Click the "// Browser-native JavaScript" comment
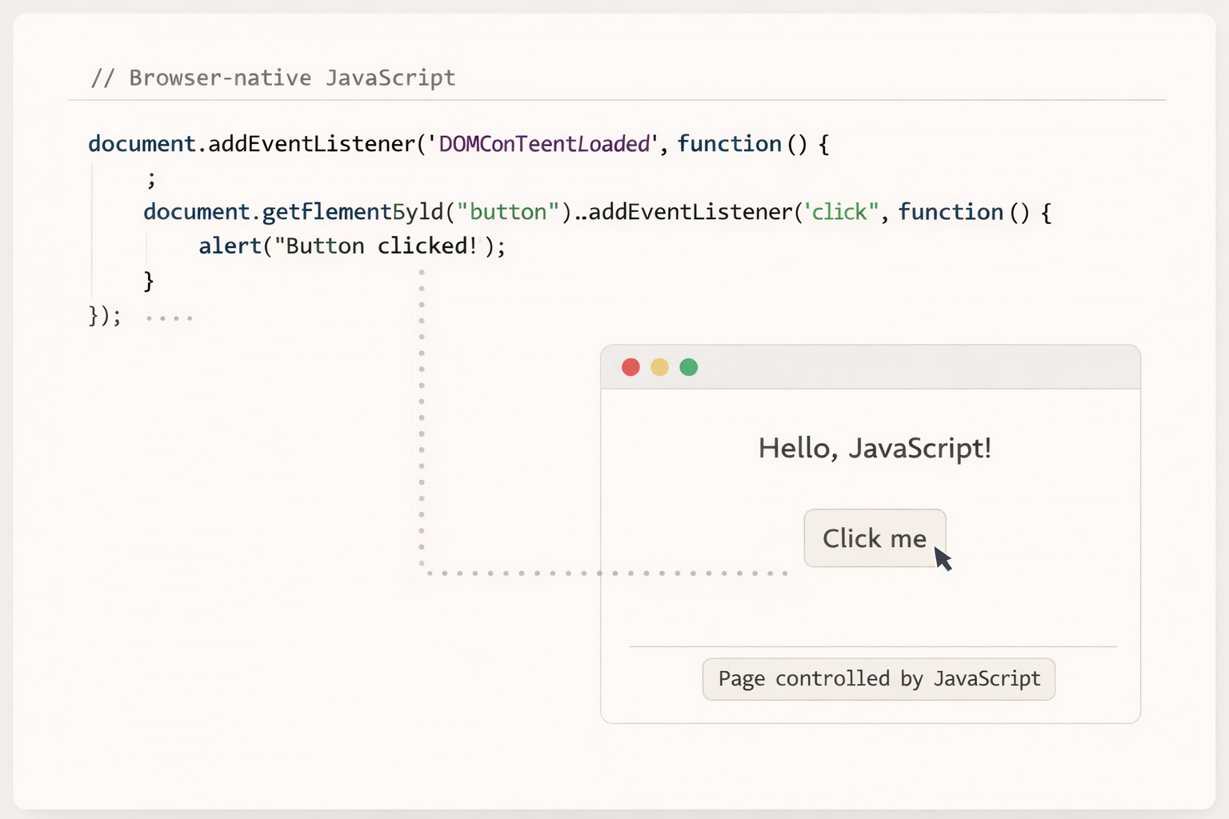The width and height of the screenshot is (1229, 819). tap(273, 78)
